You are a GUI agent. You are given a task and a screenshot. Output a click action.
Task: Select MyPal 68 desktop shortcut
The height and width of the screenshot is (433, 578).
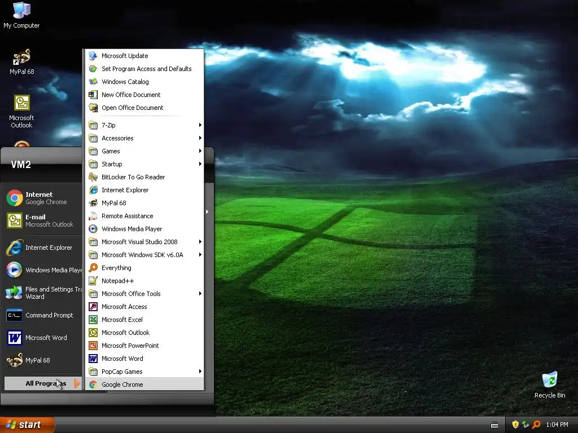click(x=21, y=62)
